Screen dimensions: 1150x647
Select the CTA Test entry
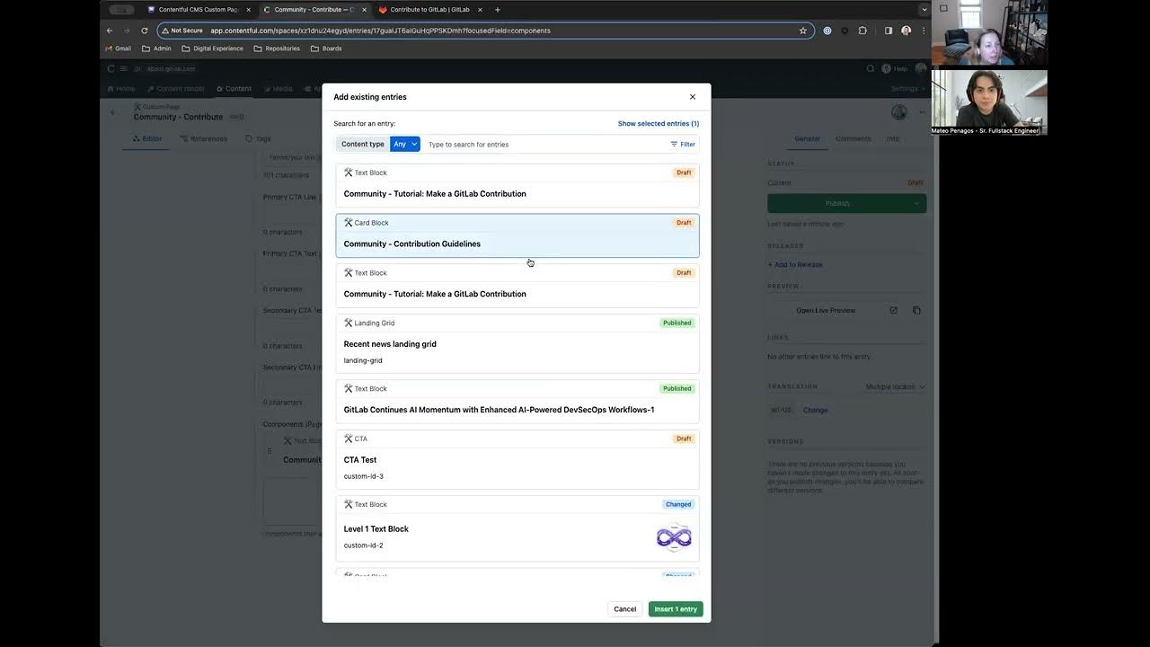tap(517, 459)
